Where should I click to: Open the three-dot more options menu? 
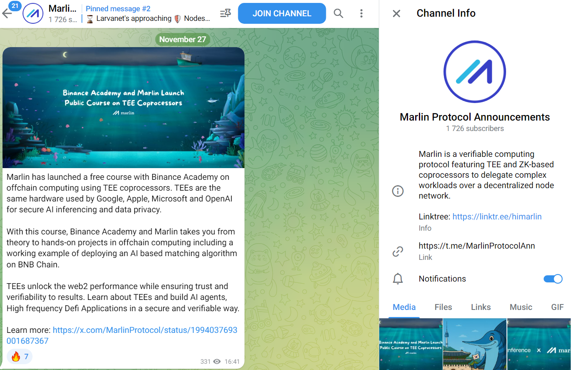coord(361,13)
